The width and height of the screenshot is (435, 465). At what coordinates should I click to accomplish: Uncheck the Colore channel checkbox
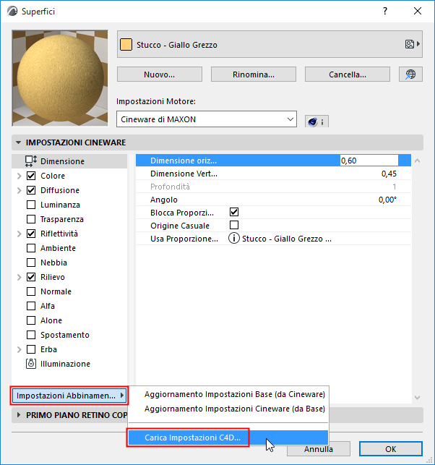pos(31,176)
